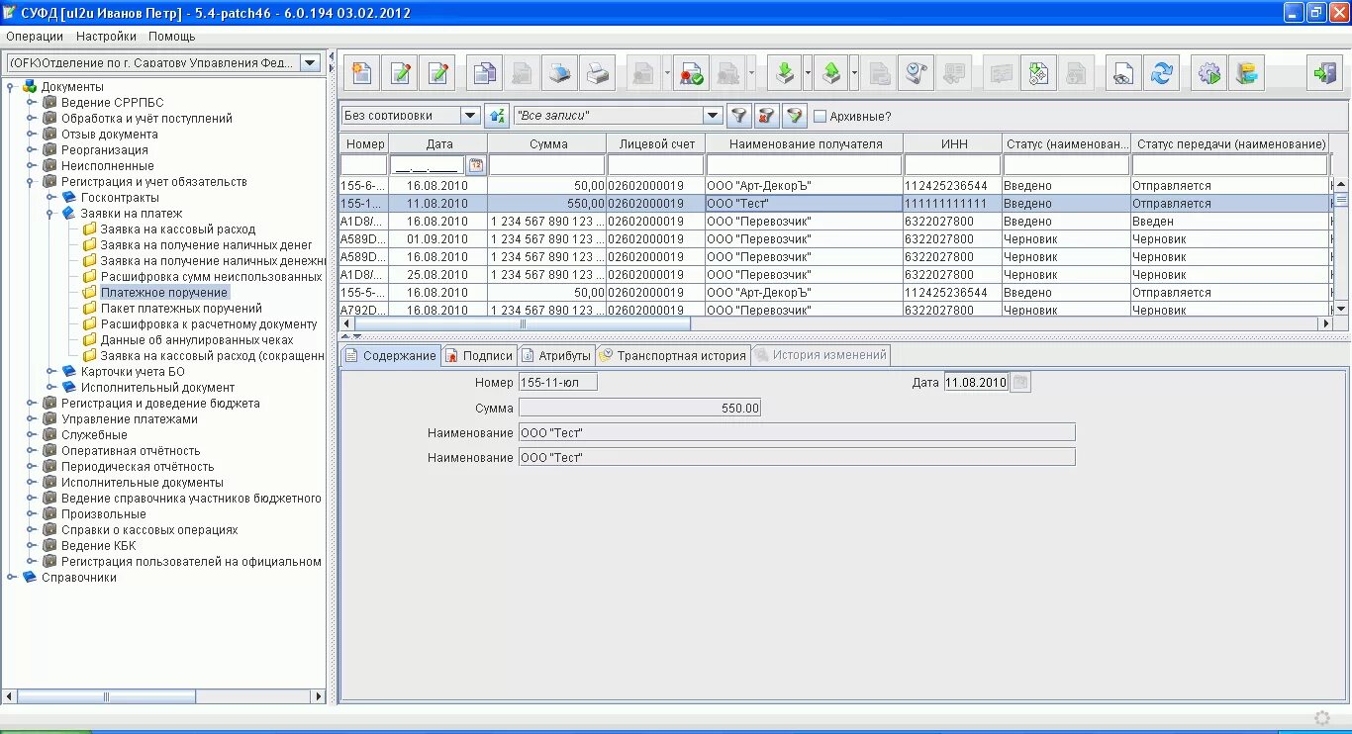Click the funnel with pencil edit icon
Image resolution: width=1352 pixels, height=734 pixels.
(x=795, y=116)
